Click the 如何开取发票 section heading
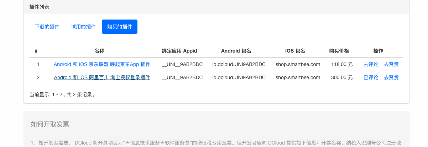The width and height of the screenshot is (428, 147). pos(50,124)
